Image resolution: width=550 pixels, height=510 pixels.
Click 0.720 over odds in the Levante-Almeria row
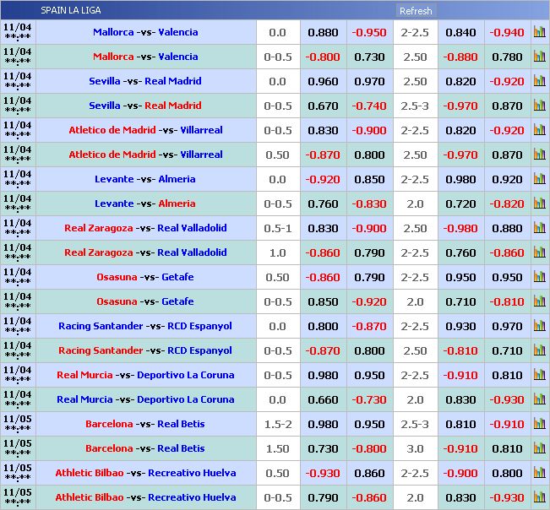click(460, 203)
